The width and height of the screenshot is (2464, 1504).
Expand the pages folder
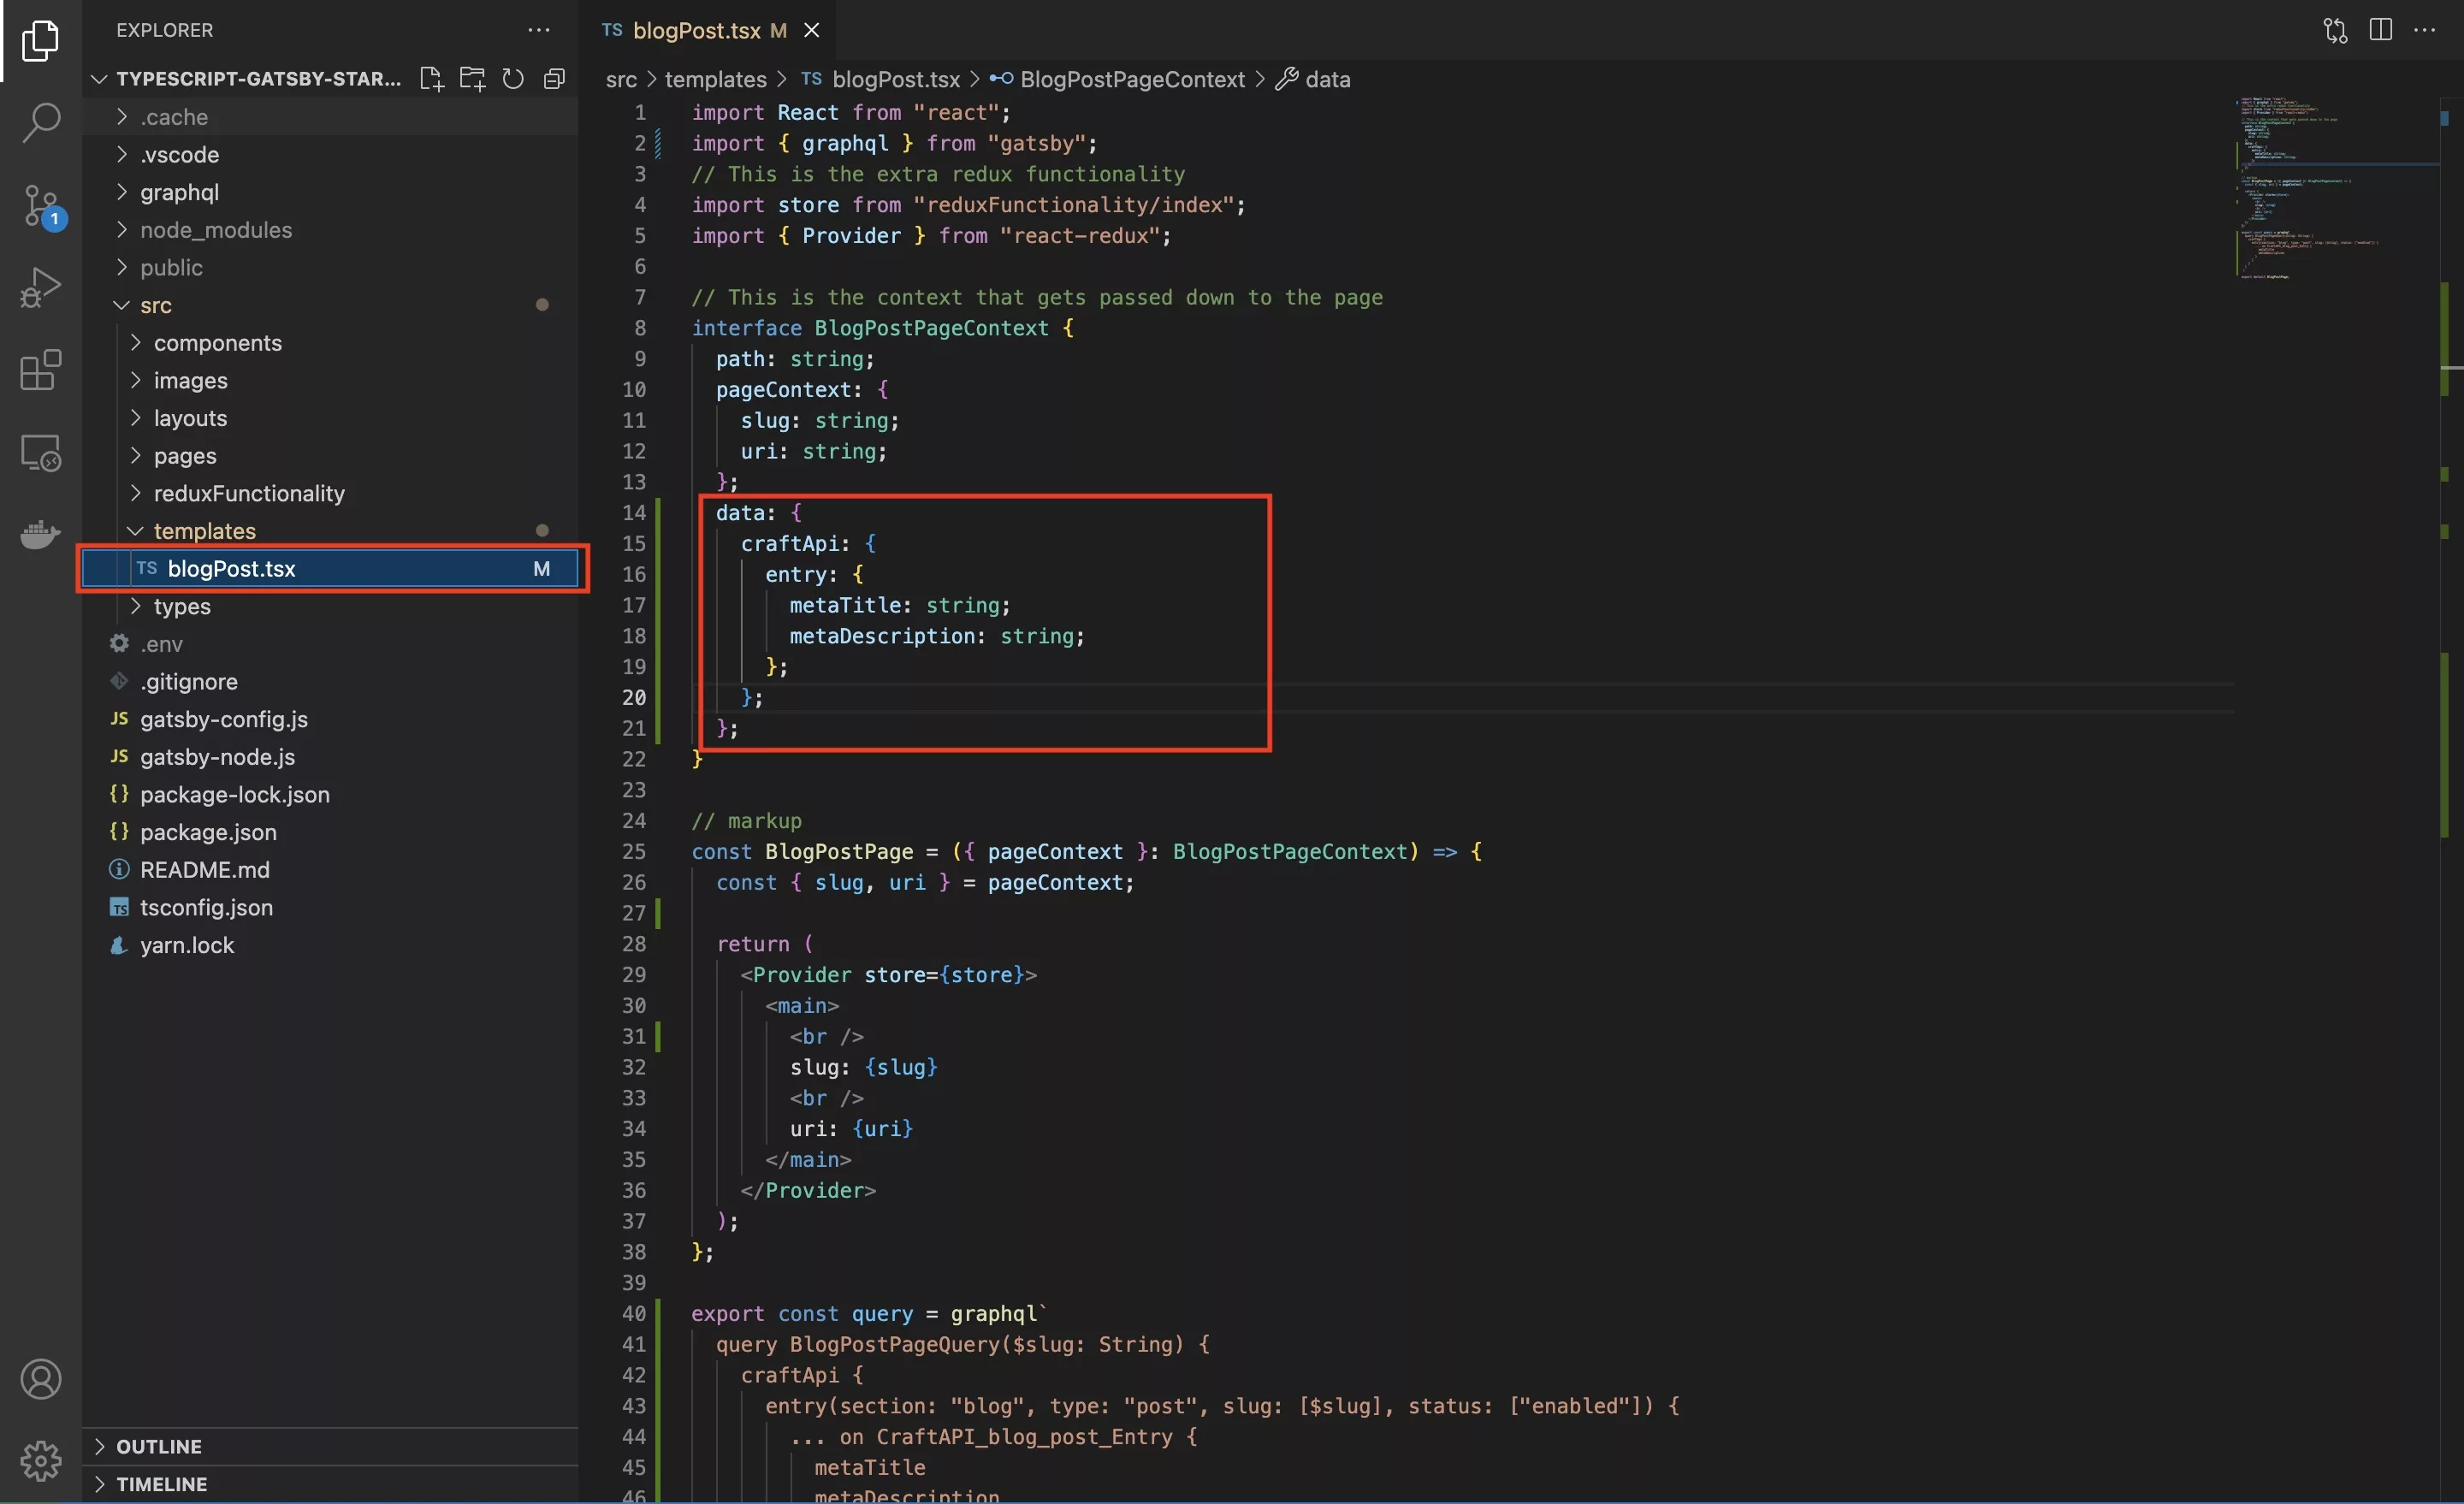330,456
